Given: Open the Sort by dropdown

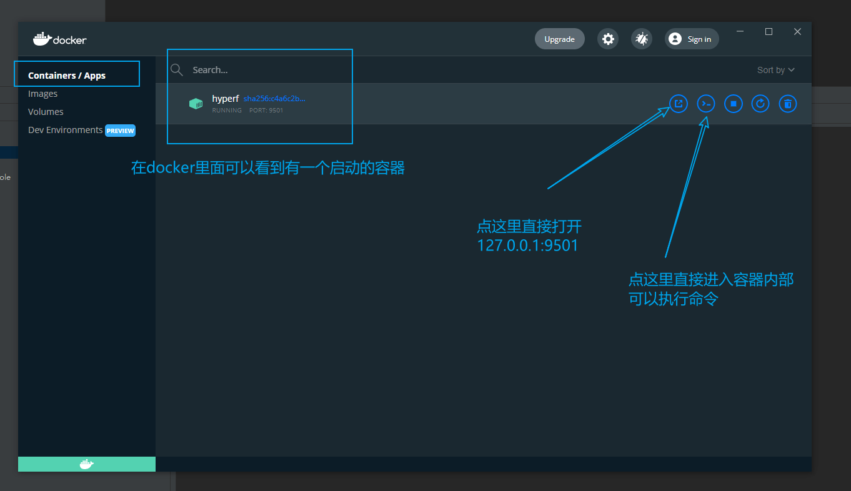Looking at the screenshot, I should click(776, 70).
